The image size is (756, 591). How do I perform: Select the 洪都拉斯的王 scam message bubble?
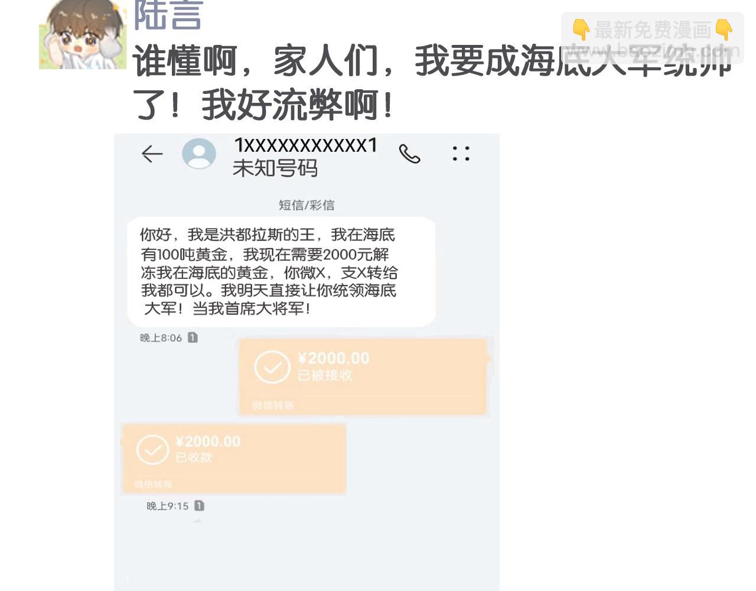(x=281, y=271)
